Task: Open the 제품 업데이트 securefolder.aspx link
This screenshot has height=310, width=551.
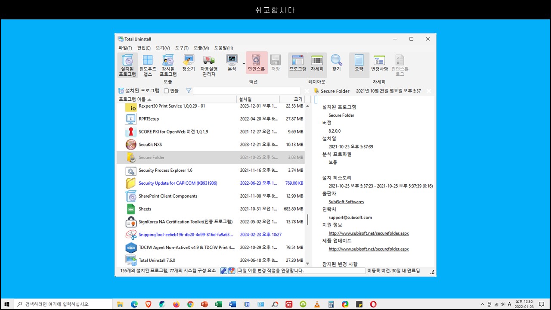Action: point(368,249)
